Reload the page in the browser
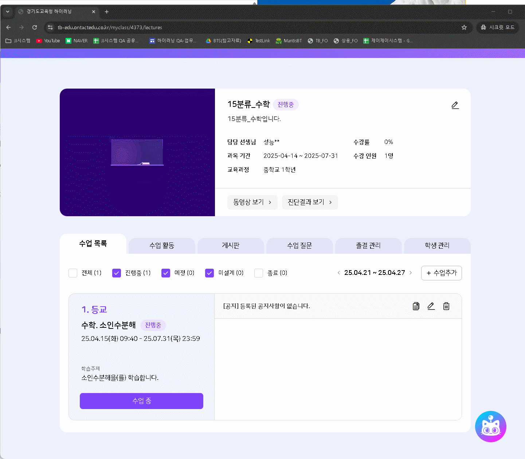The width and height of the screenshot is (525, 459). tap(35, 27)
